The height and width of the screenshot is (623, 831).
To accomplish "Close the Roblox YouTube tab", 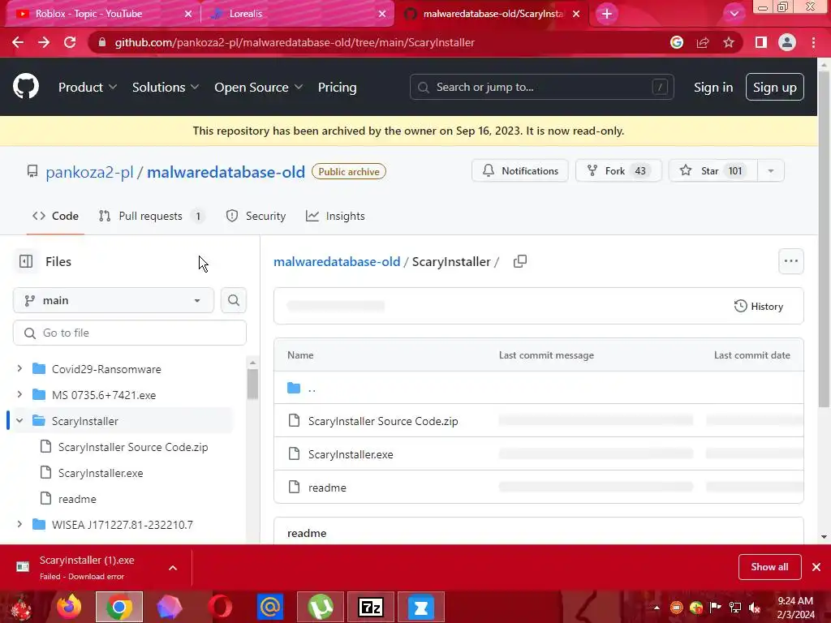I will [x=188, y=14].
